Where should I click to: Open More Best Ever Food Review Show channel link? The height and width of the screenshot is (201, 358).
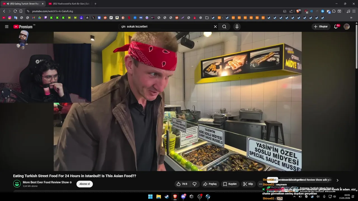point(46,182)
